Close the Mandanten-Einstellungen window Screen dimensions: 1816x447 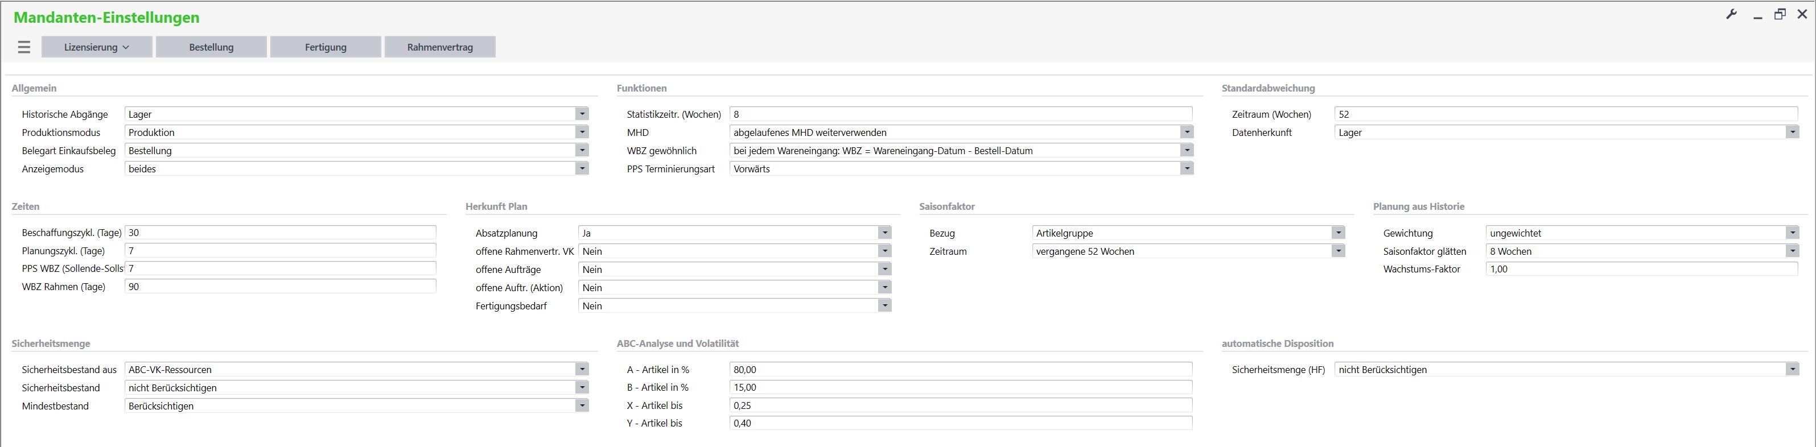pyautogui.click(x=1802, y=15)
